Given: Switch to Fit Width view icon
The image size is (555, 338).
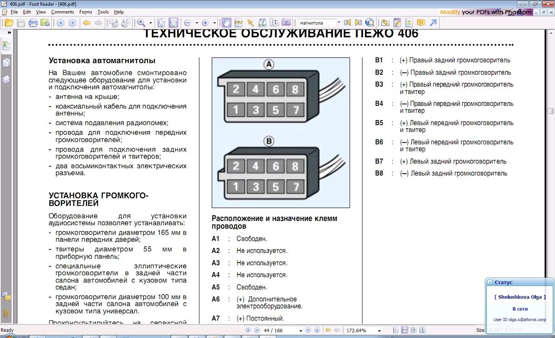Looking at the screenshot, I should coord(173,23).
